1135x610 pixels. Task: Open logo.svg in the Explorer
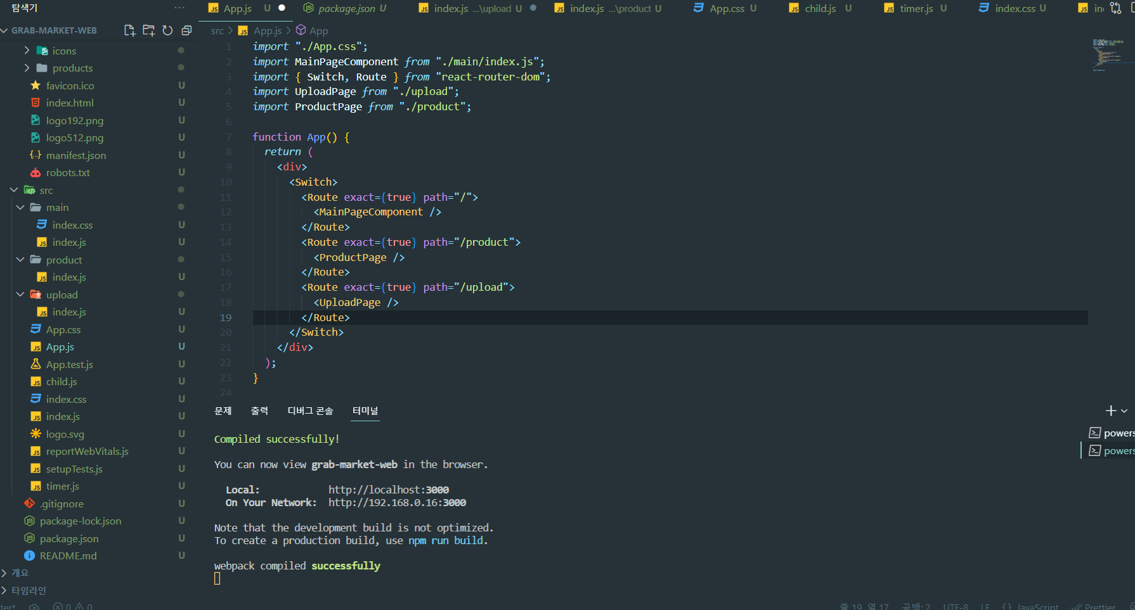65,434
